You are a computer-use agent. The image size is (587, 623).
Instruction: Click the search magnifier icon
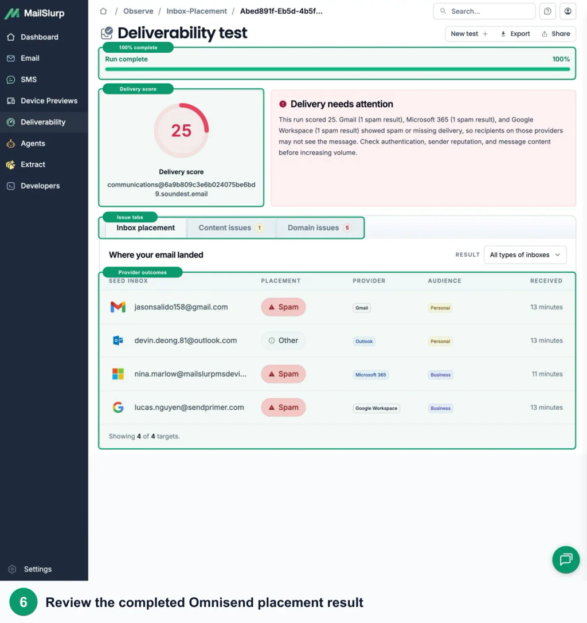(x=443, y=11)
